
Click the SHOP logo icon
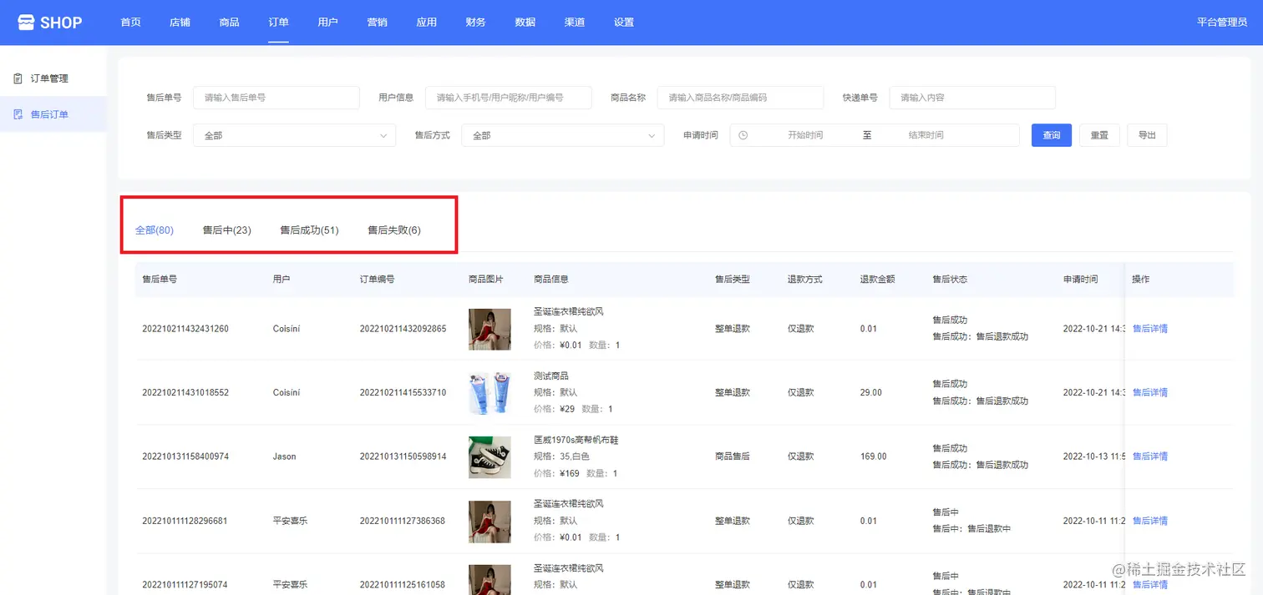coord(28,22)
